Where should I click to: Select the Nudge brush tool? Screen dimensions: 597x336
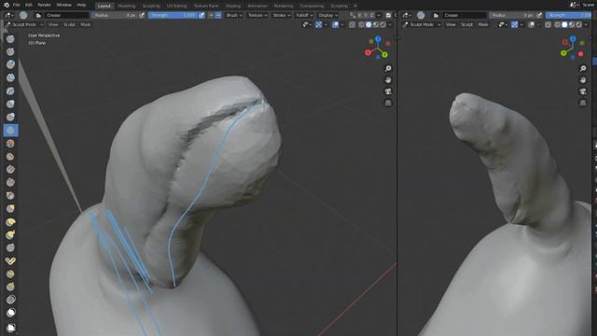[10, 273]
